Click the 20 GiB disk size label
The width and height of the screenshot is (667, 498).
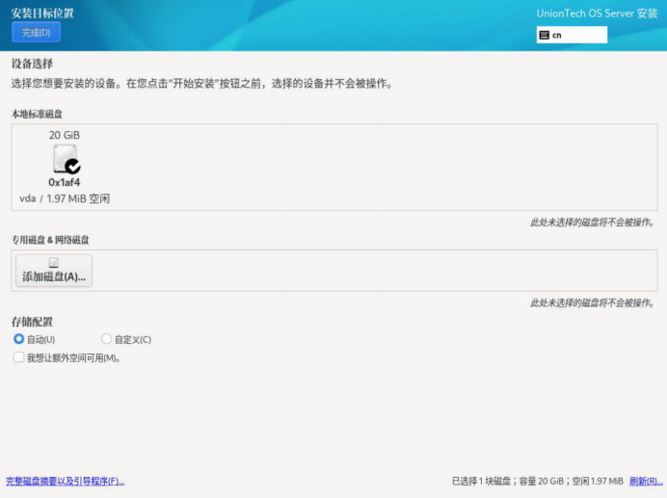65,135
